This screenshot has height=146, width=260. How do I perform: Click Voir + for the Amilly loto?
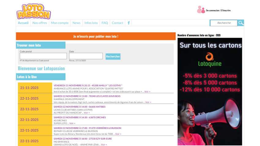coord(147,92)
